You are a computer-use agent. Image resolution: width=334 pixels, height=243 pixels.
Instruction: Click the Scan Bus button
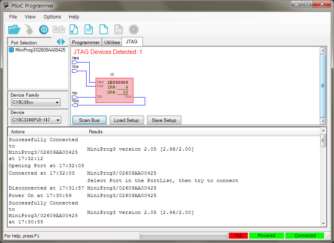(x=89, y=120)
